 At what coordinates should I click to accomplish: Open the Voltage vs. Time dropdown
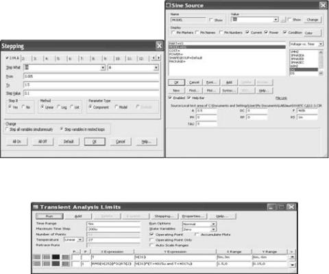(321, 44)
